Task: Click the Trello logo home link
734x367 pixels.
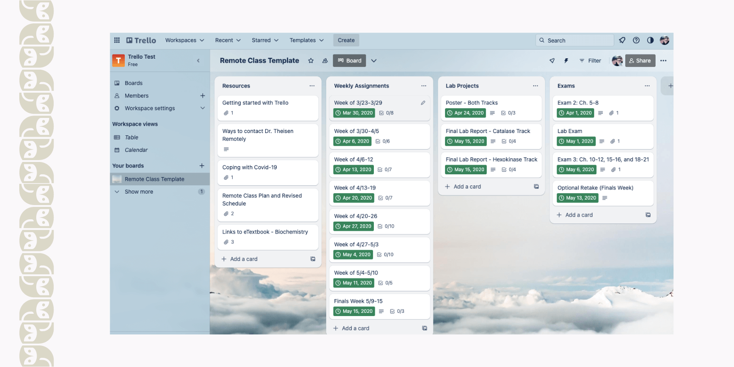Action: coord(141,40)
